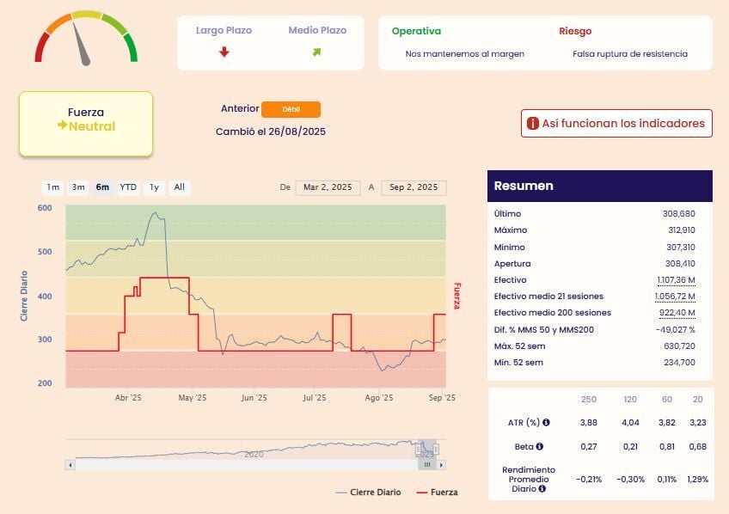729x514 pixels.
Task: Click the info icon next to ATR (%)
Action: [x=546, y=422]
